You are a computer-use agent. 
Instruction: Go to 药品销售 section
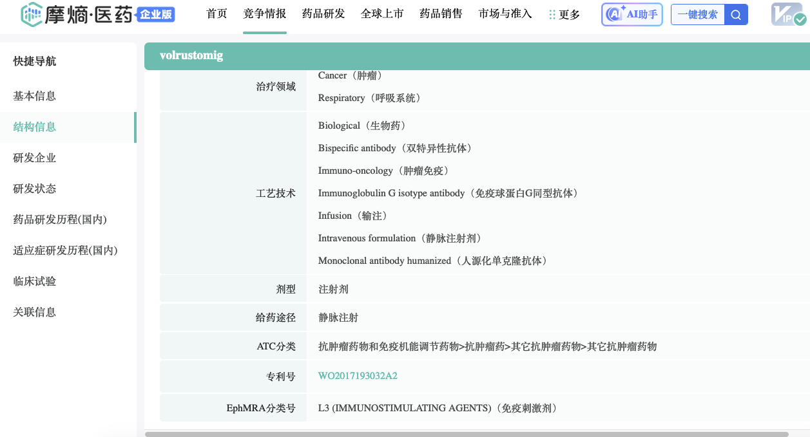pos(441,14)
